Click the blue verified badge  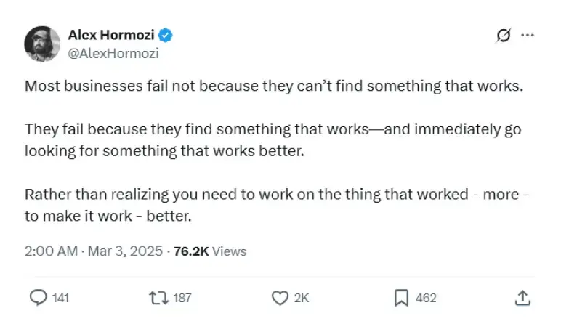(x=166, y=35)
